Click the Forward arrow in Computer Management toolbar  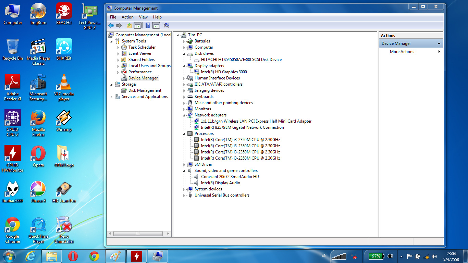tap(119, 25)
